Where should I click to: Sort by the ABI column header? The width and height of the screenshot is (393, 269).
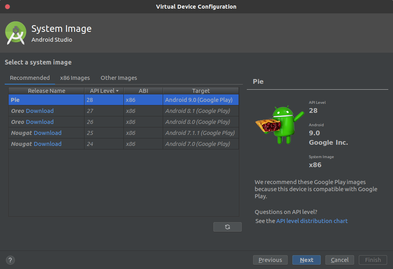click(143, 91)
